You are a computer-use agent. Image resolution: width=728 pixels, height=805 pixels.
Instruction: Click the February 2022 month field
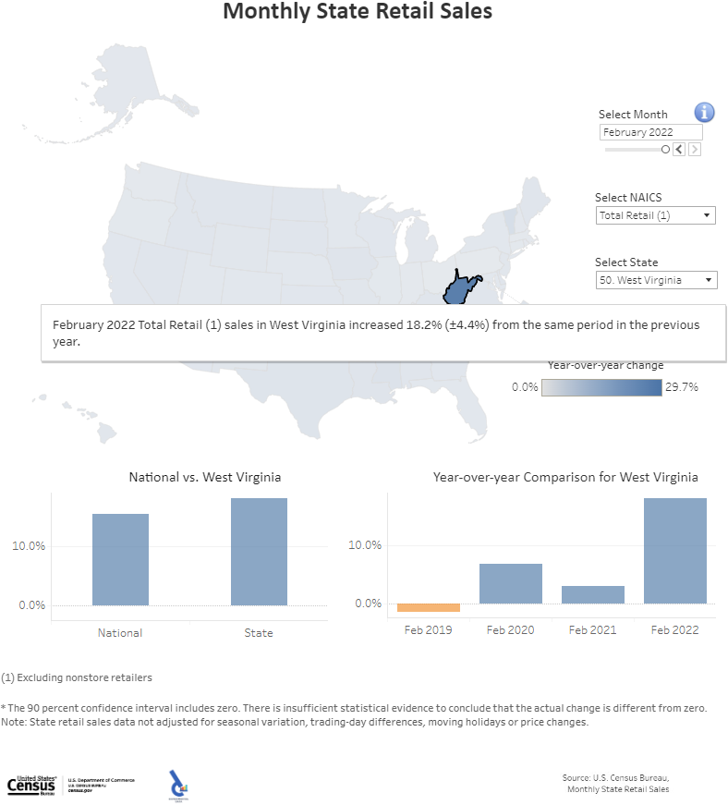click(x=650, y=131)
